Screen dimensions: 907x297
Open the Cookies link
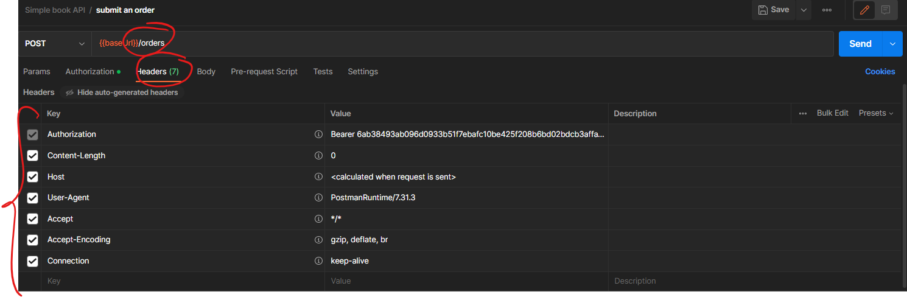point(880,72)
